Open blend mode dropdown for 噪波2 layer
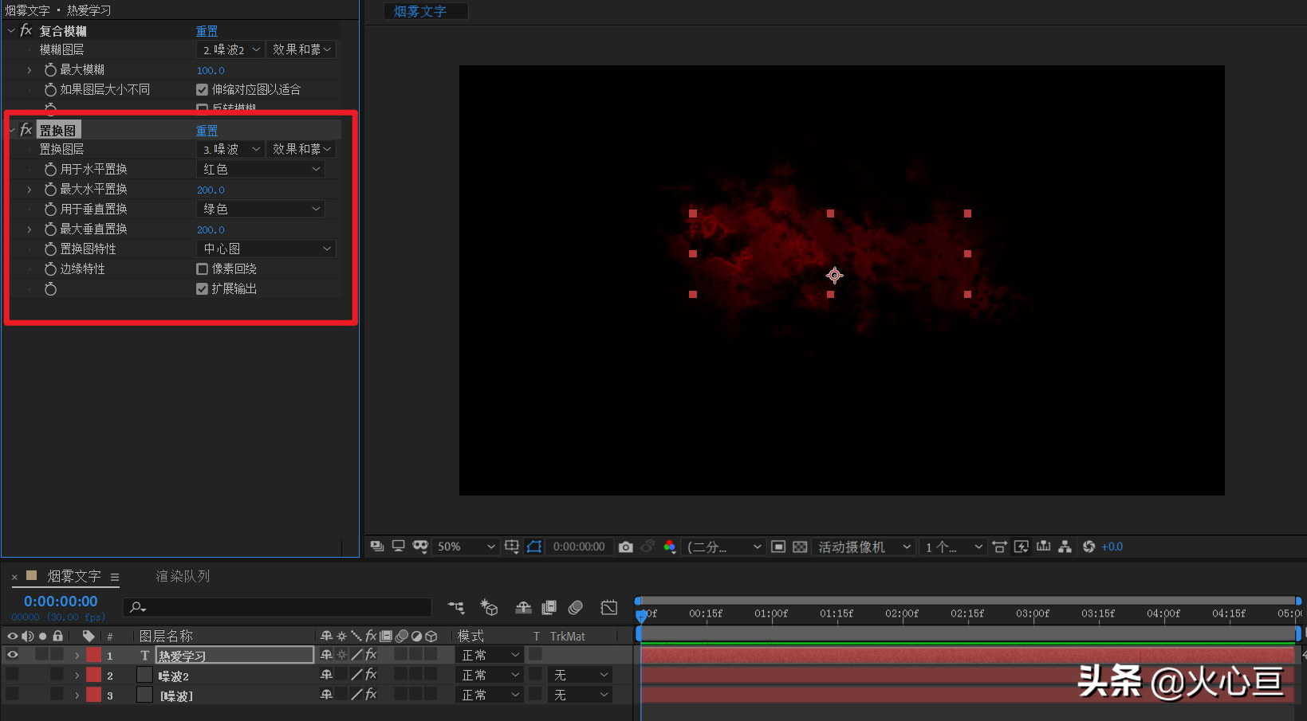The image size is (1307, 721). click(x=490, y=675)
